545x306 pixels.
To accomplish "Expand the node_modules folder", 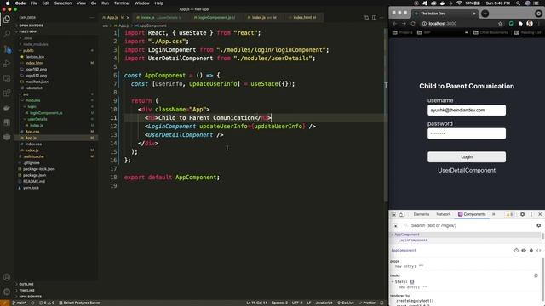I will (x=35, y=44).
